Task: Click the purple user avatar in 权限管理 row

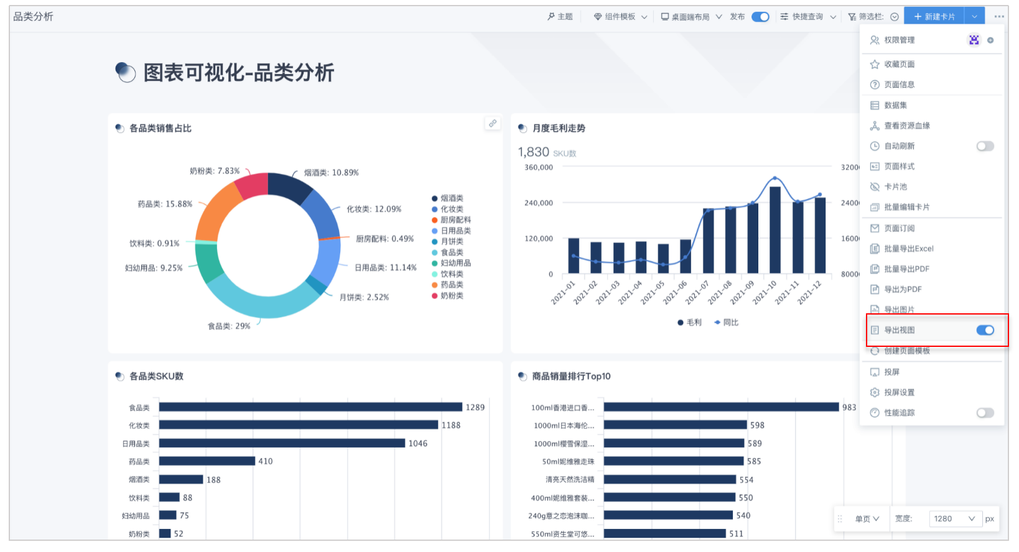Action: click(974, 40)
